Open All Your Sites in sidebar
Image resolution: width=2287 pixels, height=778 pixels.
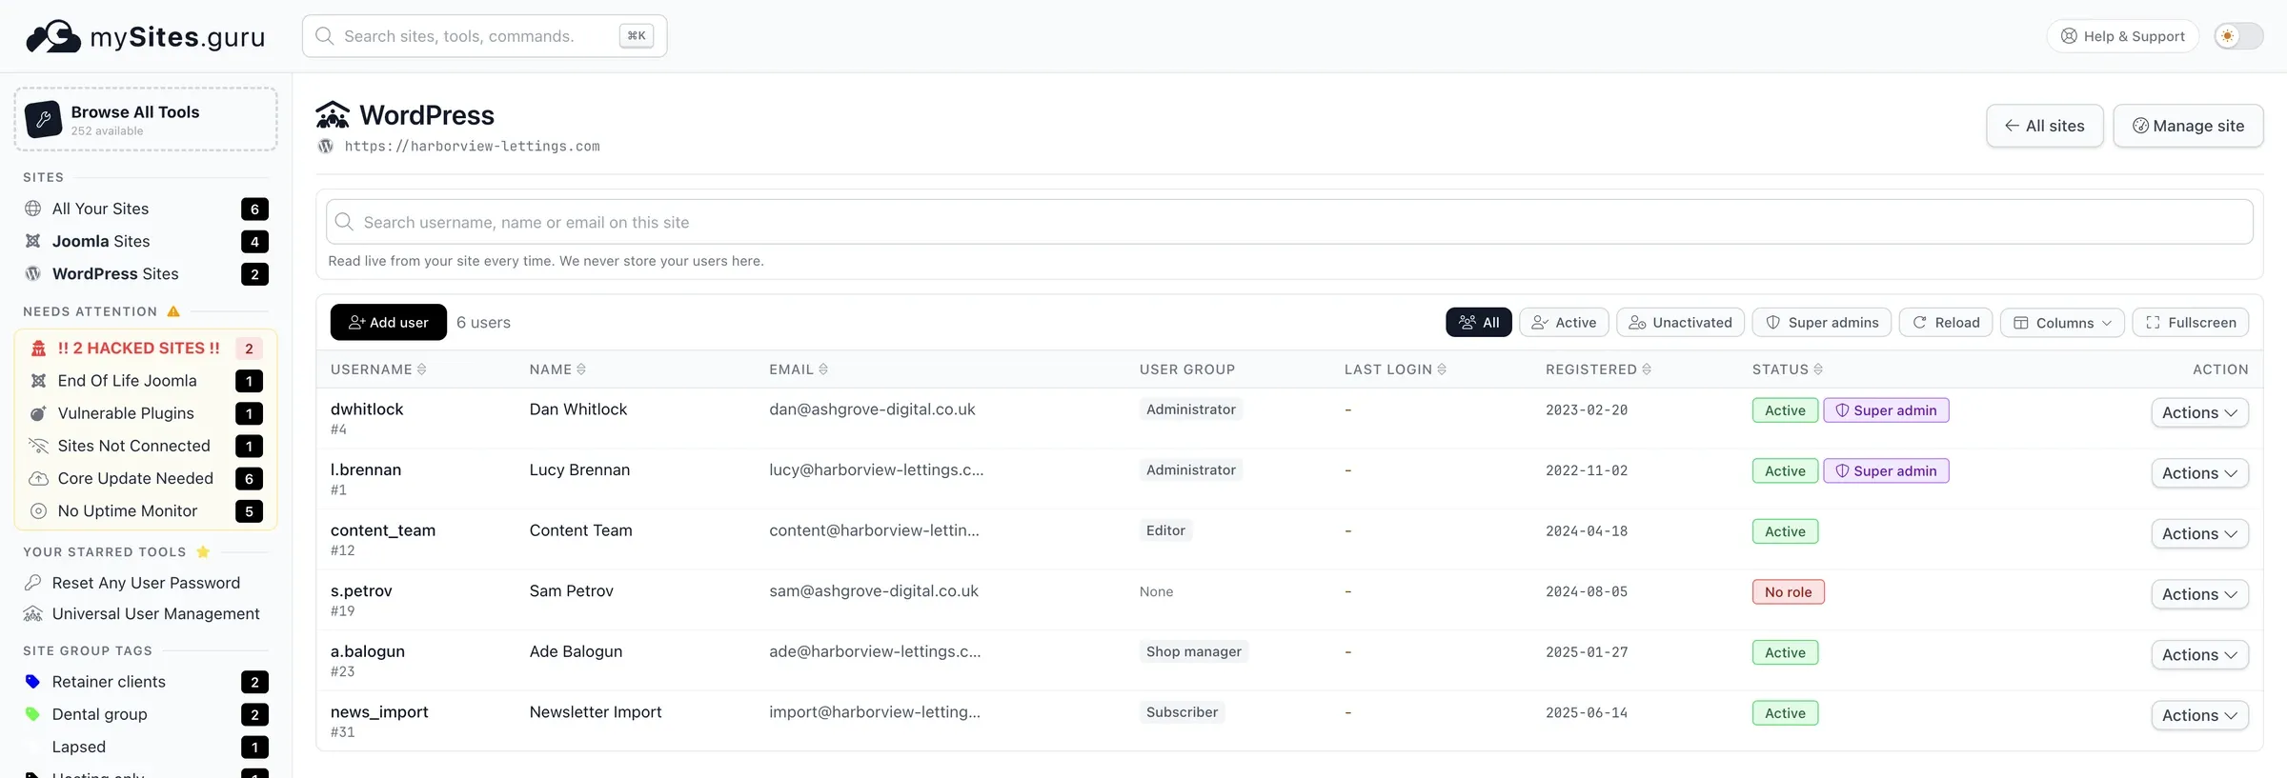point(146,209)
